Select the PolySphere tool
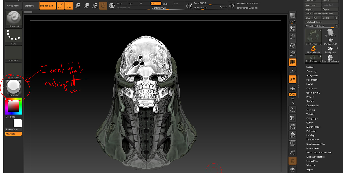The height and width of the screenshot is (173, 343). coord(331,50)
